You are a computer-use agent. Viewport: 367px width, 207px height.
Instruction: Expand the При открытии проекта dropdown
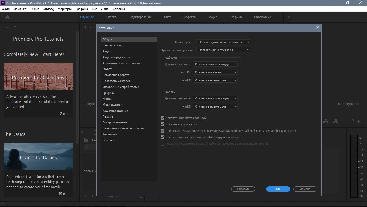(x=223, y=50)
